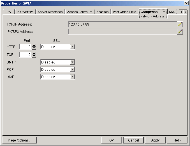Focus the TCP port number field
The width and height of the screenshot is (190, 146).
tap(26, 55)
